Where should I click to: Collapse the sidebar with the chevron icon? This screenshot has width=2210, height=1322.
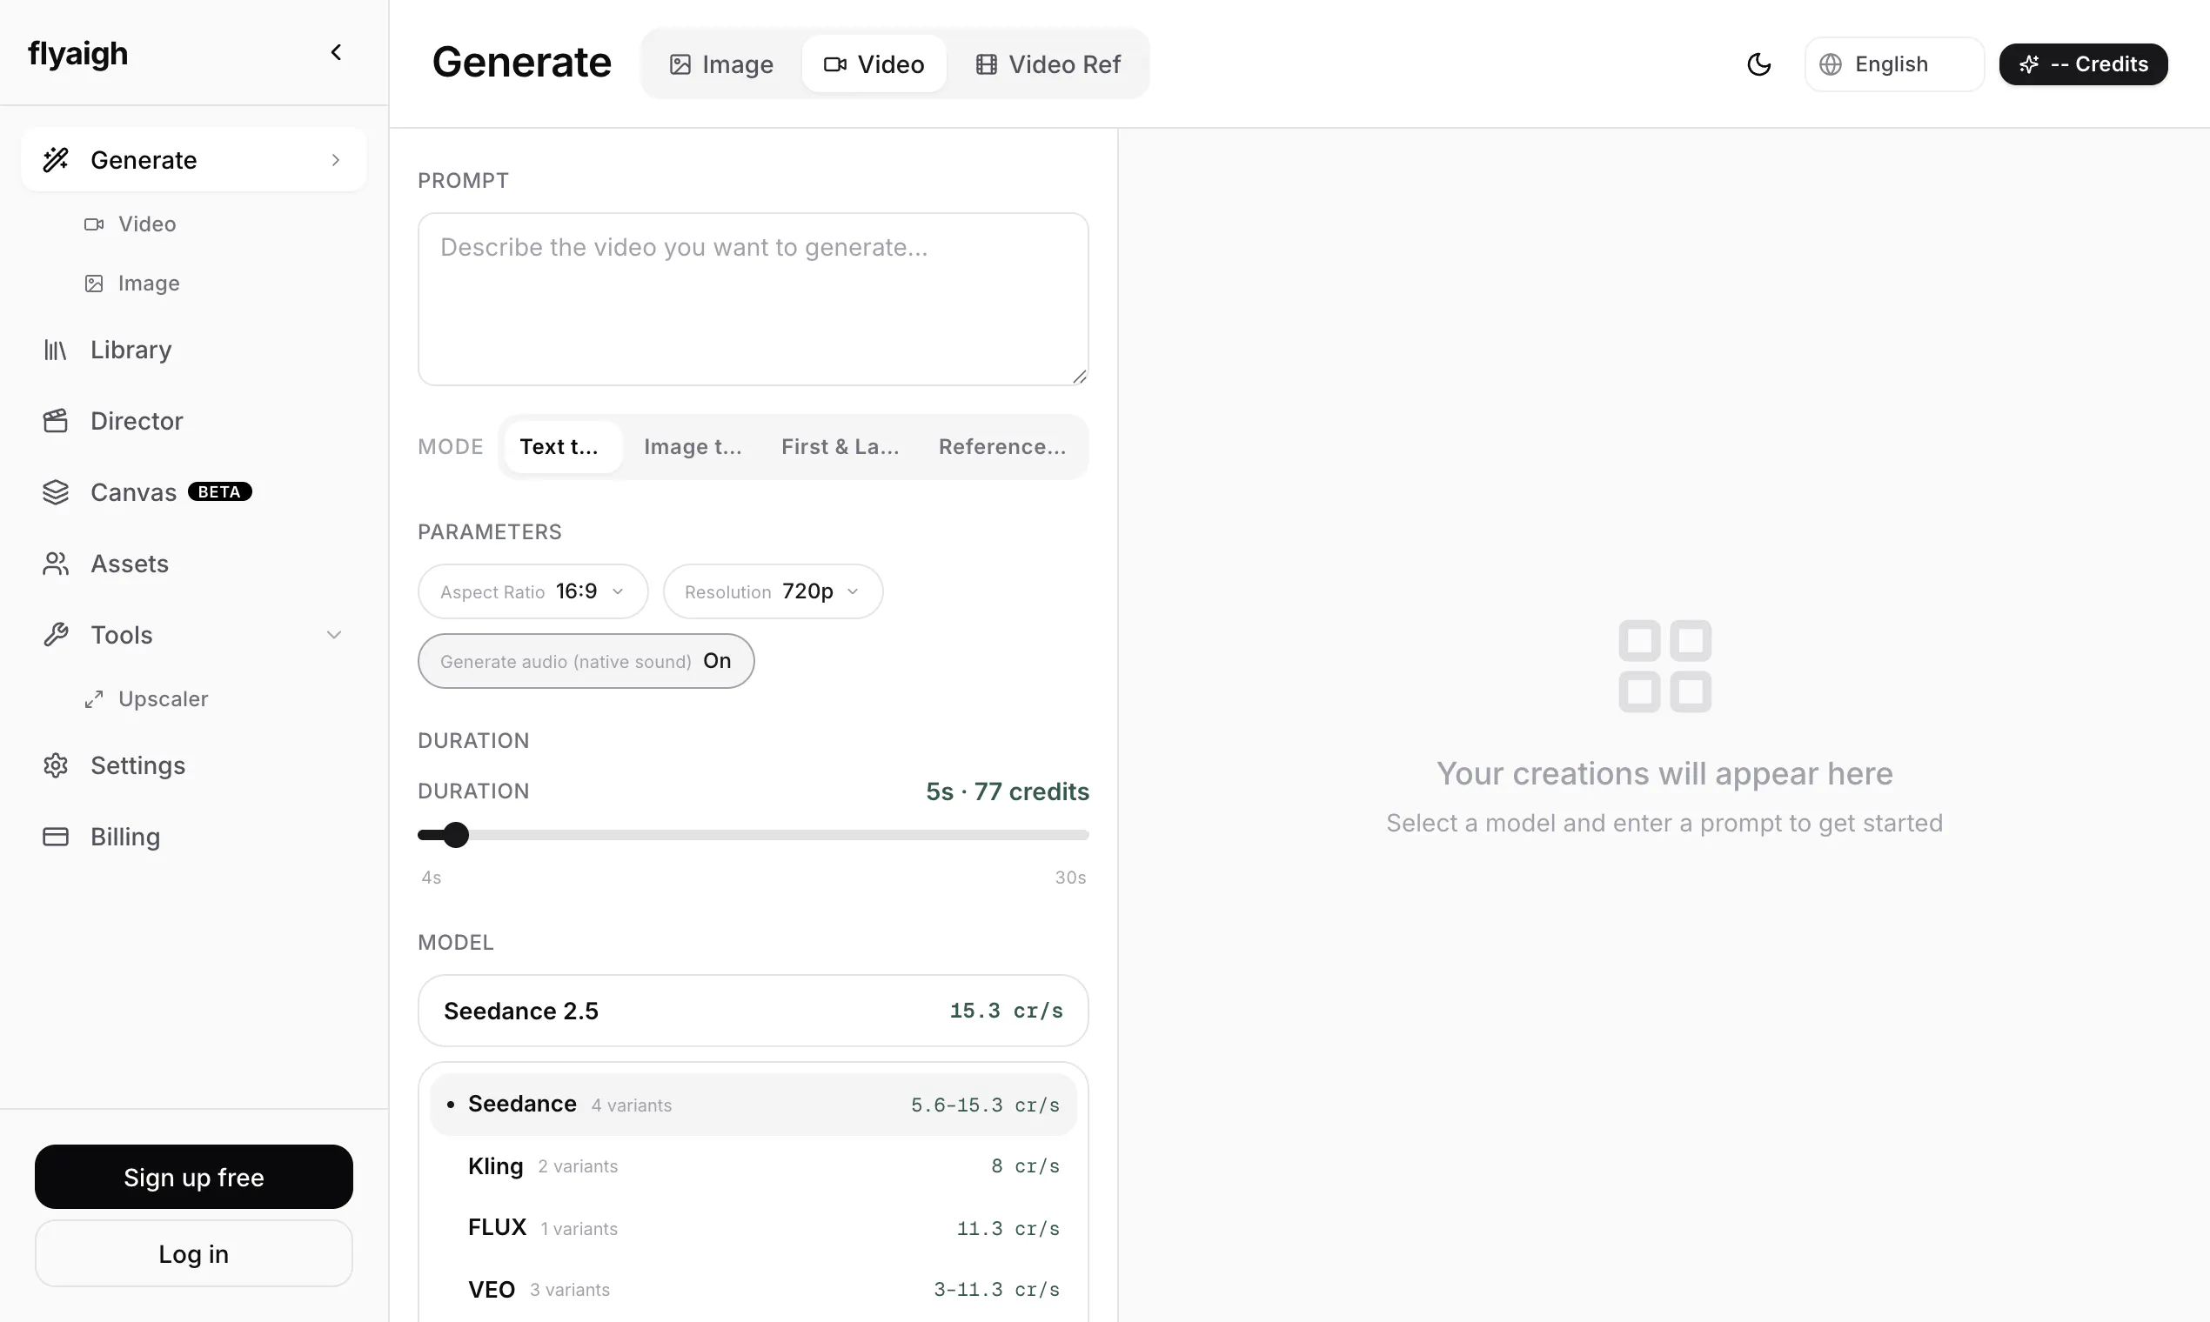point(336,52)
